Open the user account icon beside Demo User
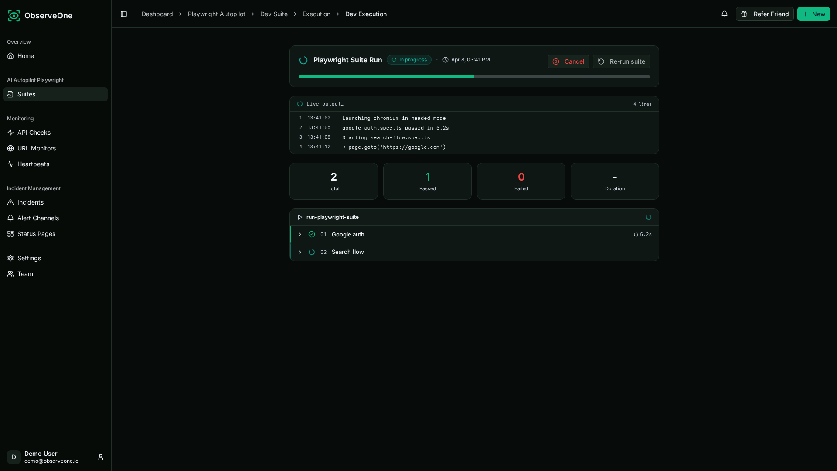The height and width of the screenshot is (471, 837). click(101, 457)
